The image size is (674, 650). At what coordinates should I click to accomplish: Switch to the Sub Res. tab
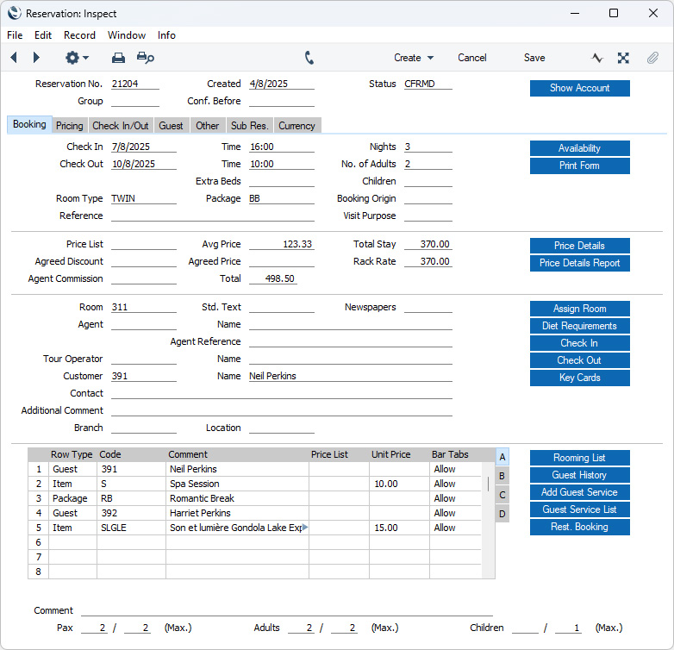[250, 126]
